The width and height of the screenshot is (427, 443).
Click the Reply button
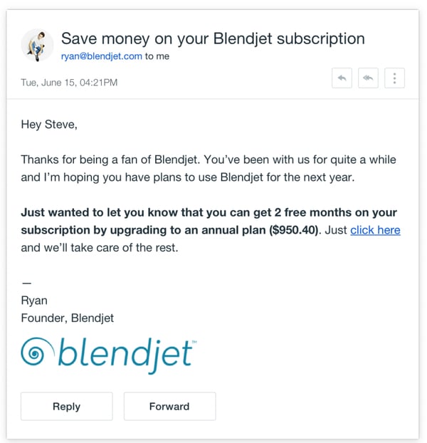(67, 406)
